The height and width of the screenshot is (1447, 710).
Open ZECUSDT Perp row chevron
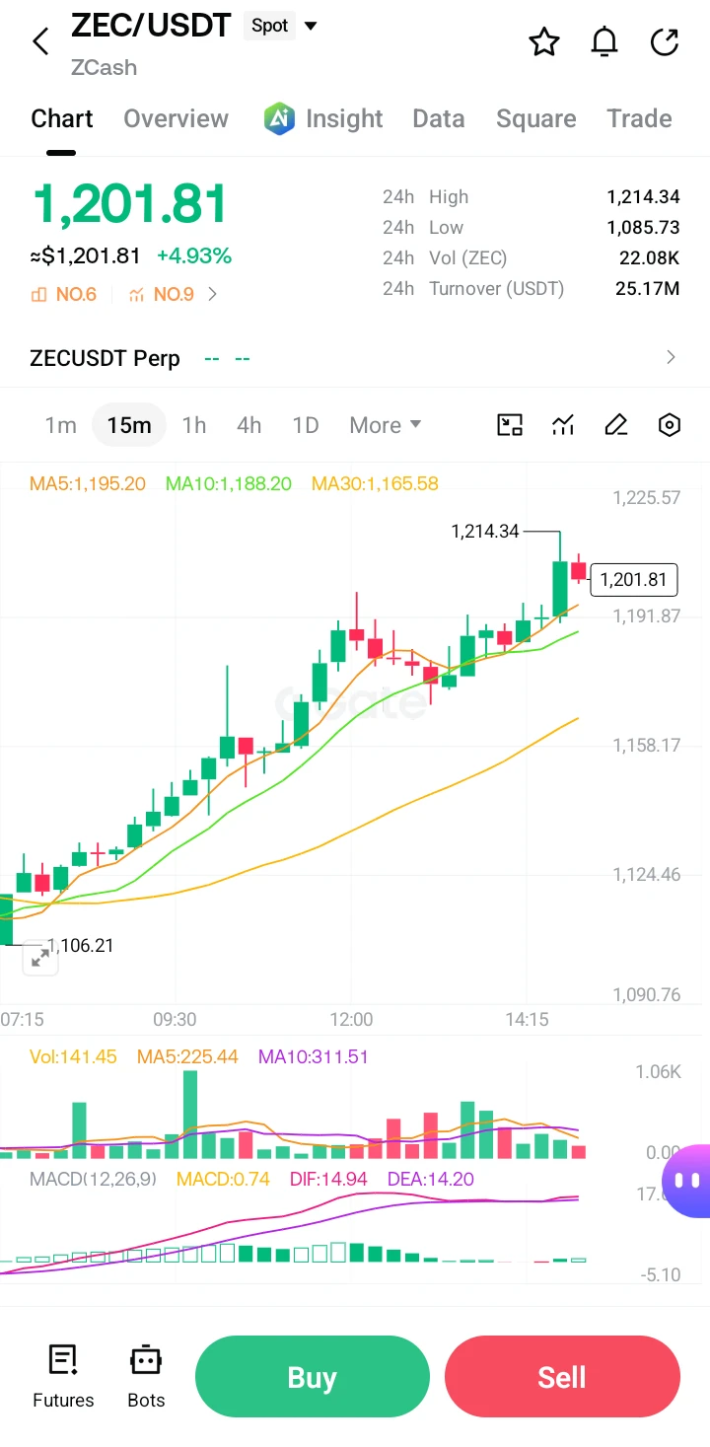click(x=672, y=357)
